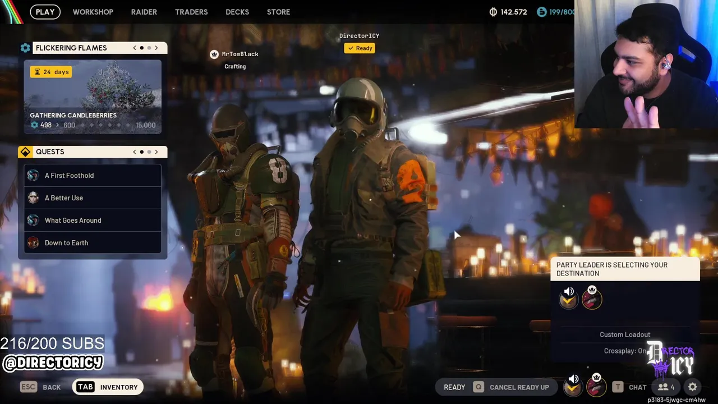Open the party members count icon
This screenshot has width=718, height=404.
click(x=666, y=387)
